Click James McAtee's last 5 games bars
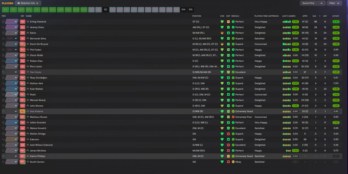Screen dimensions: 348x174 (288, 151)
